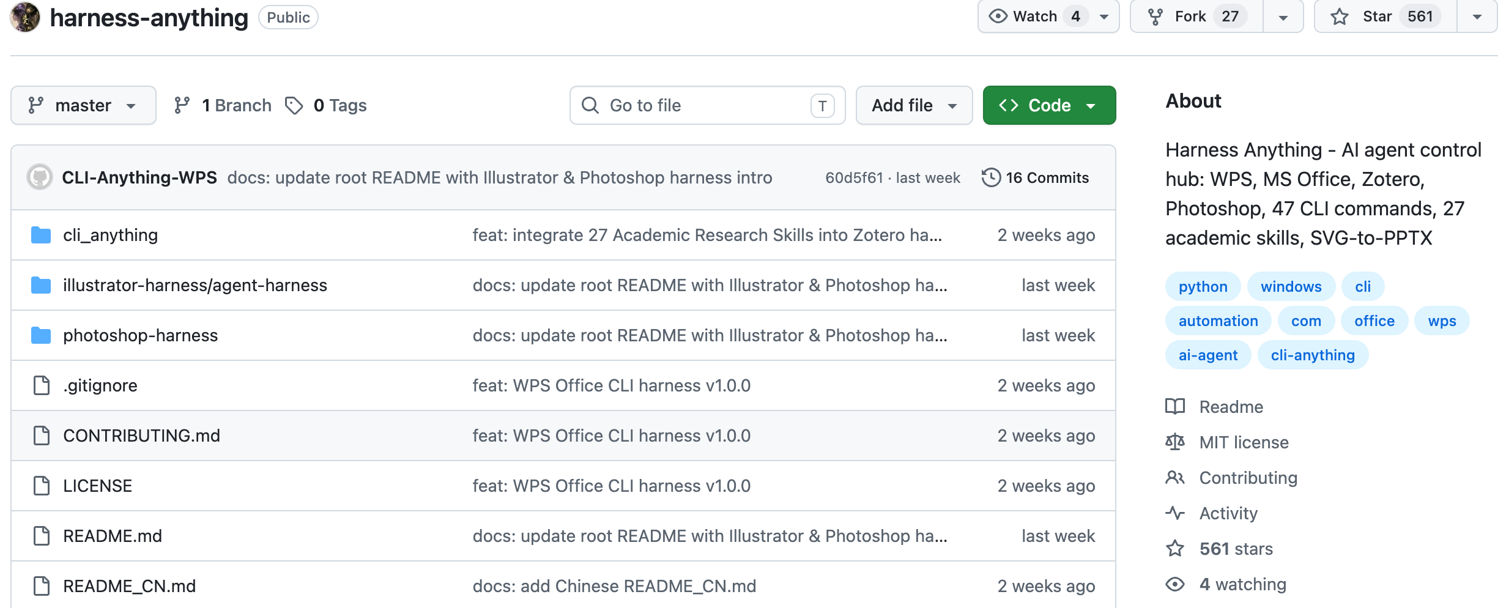Image resolution: width=1506 pixels, height=608 pixels.
Task: Select the wps topic tag
Action: click(x=1442, y=321)
